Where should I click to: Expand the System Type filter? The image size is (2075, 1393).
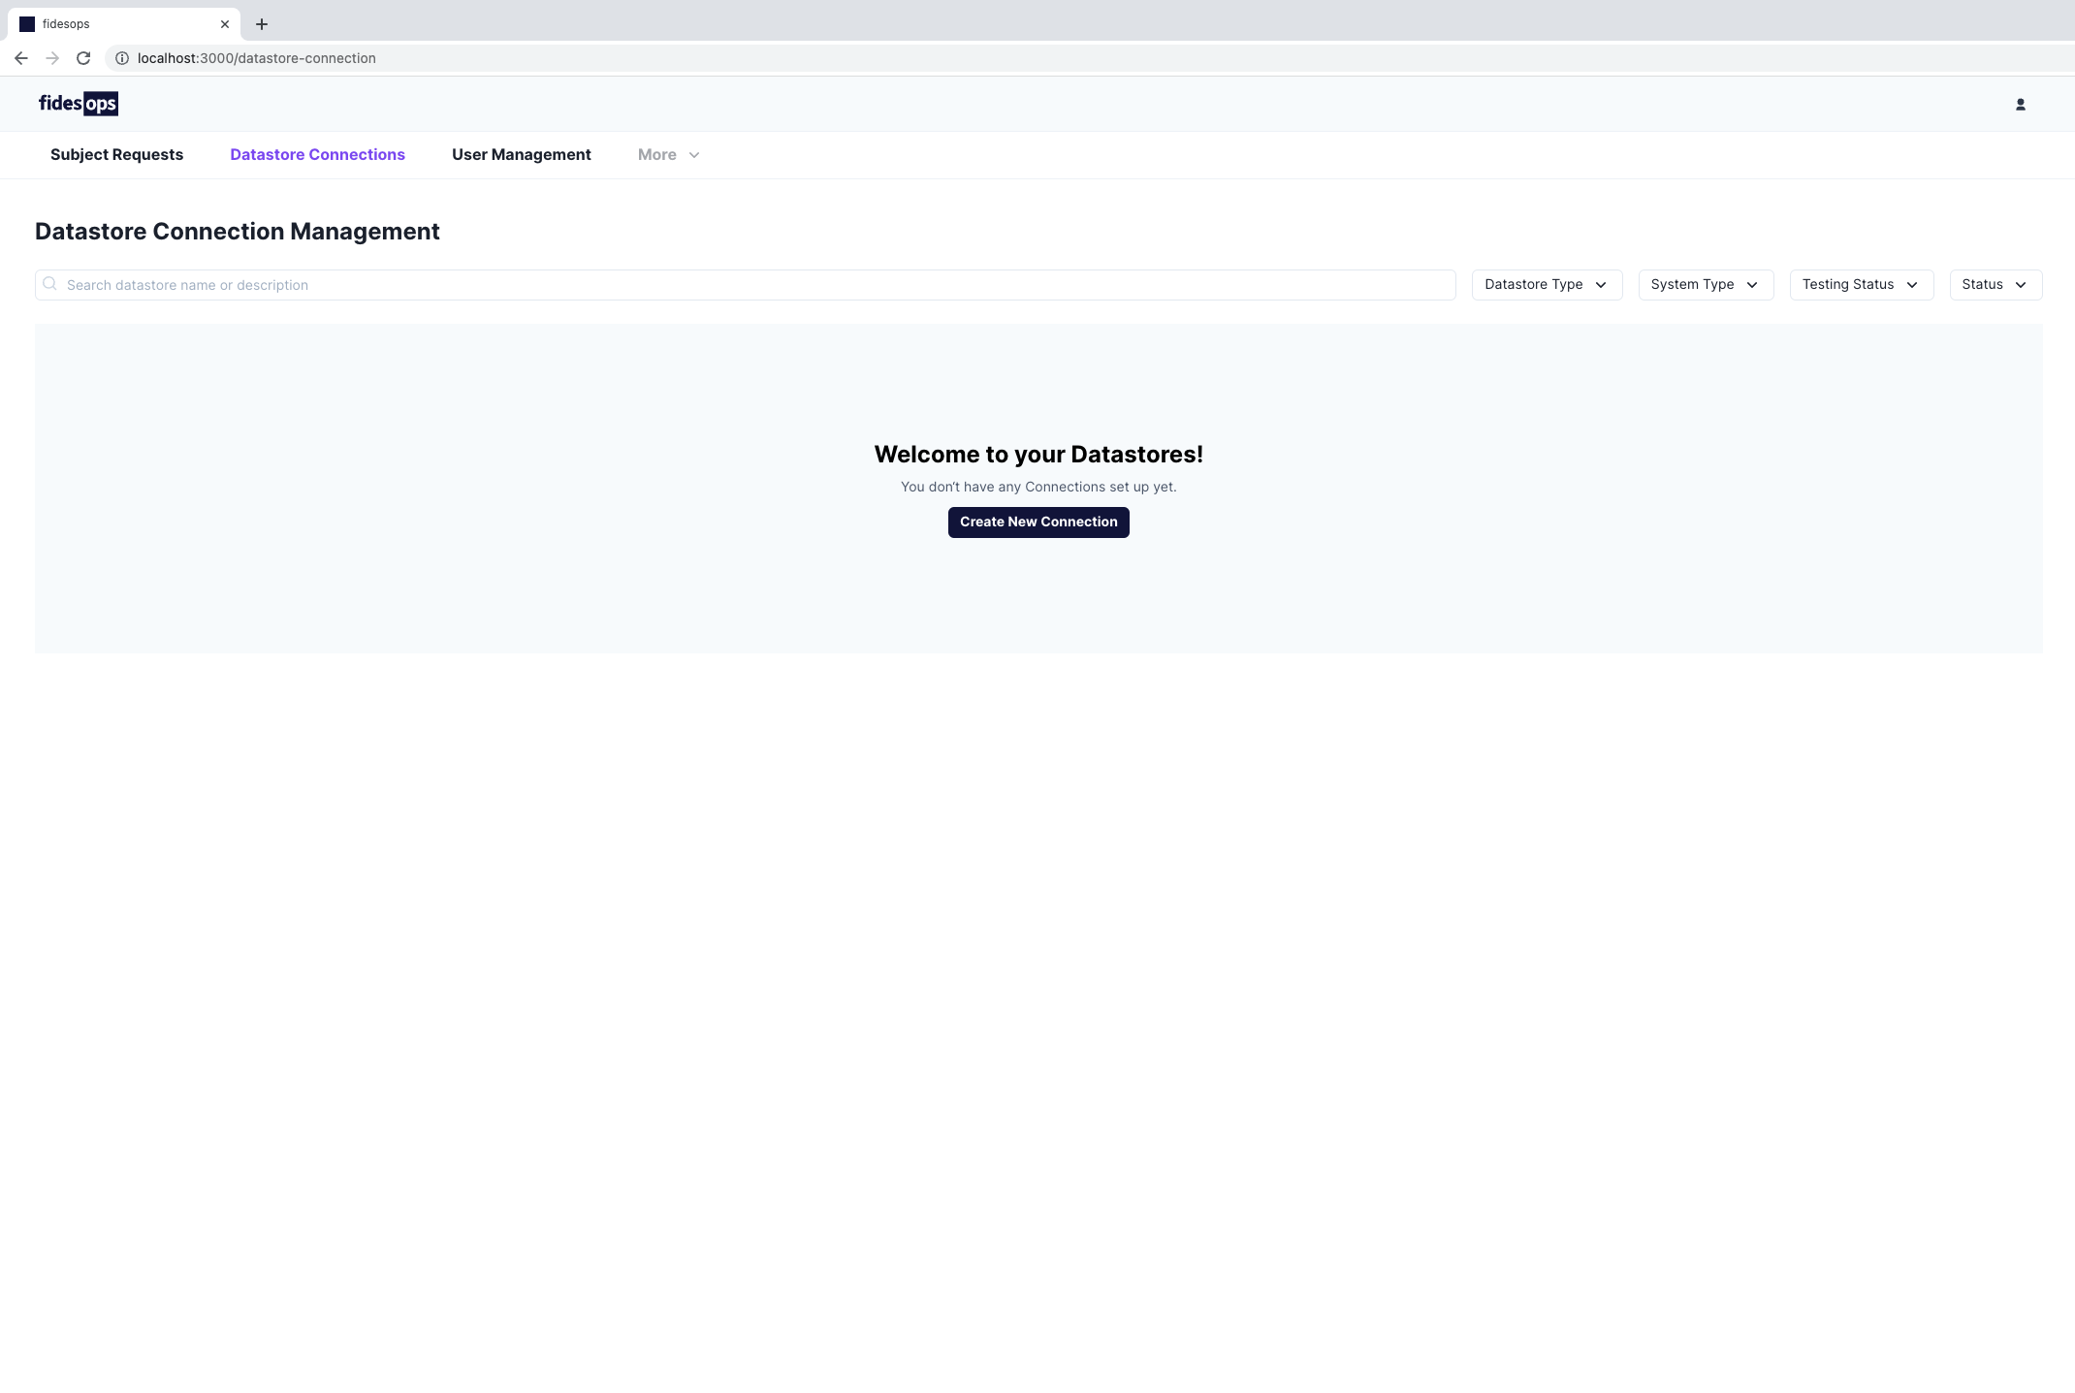click(1705, 284)
